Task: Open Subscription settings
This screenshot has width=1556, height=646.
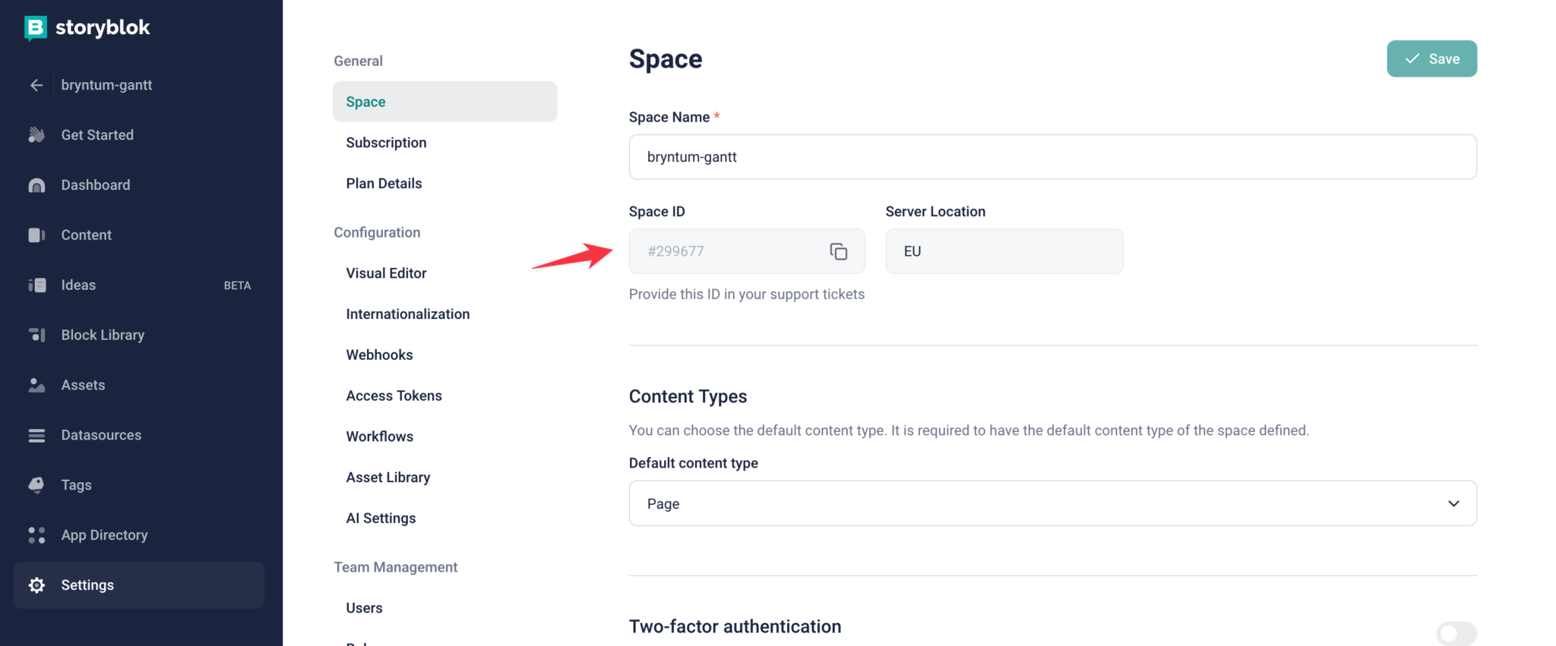Action: coord(386,143)
